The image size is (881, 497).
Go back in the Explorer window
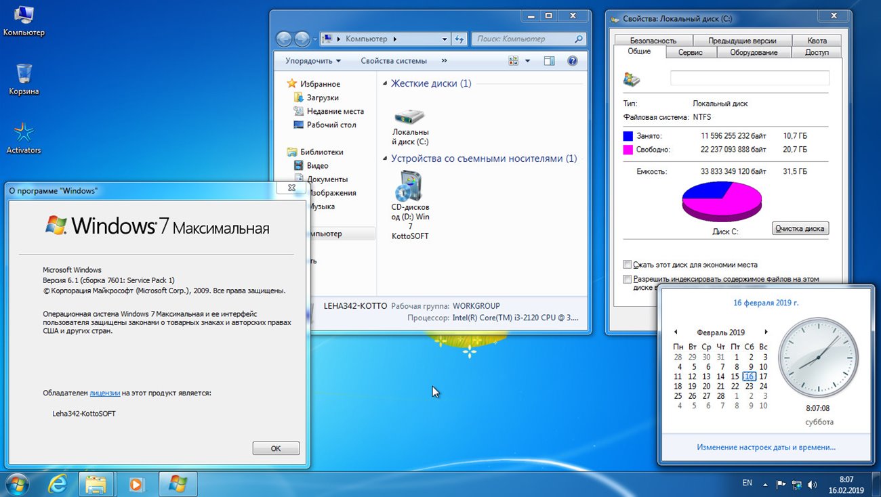click(284, 39)
